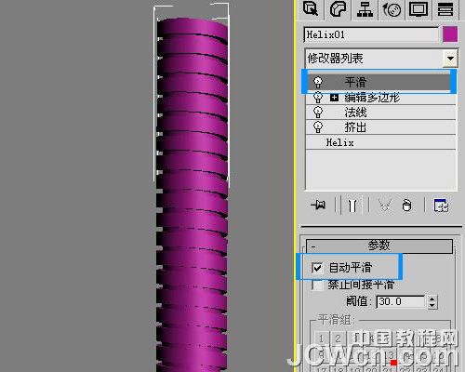Toggle the 挤出 modifier lightbulb
This screenshot has width=465, height=372.
point(318,127)
